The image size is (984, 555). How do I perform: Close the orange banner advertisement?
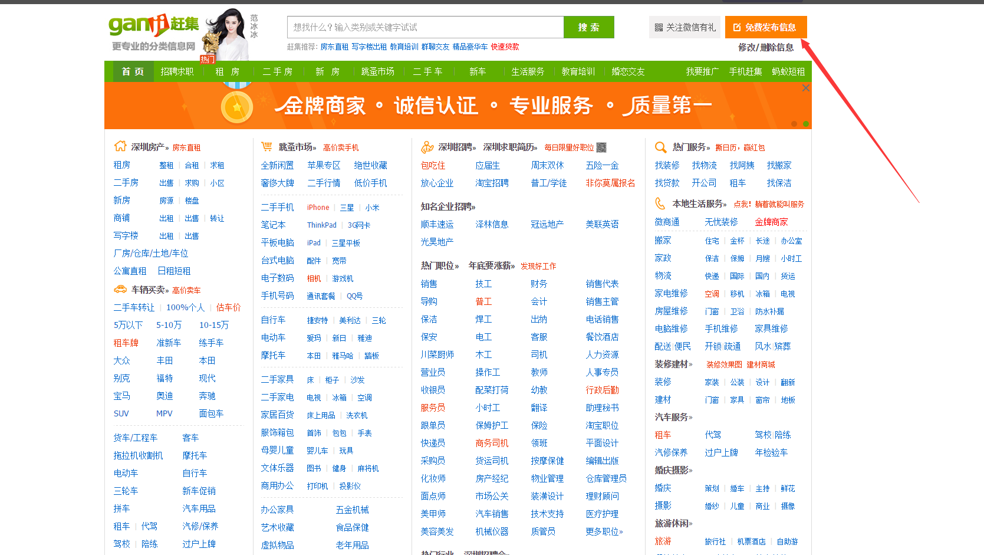coord(805,88)
